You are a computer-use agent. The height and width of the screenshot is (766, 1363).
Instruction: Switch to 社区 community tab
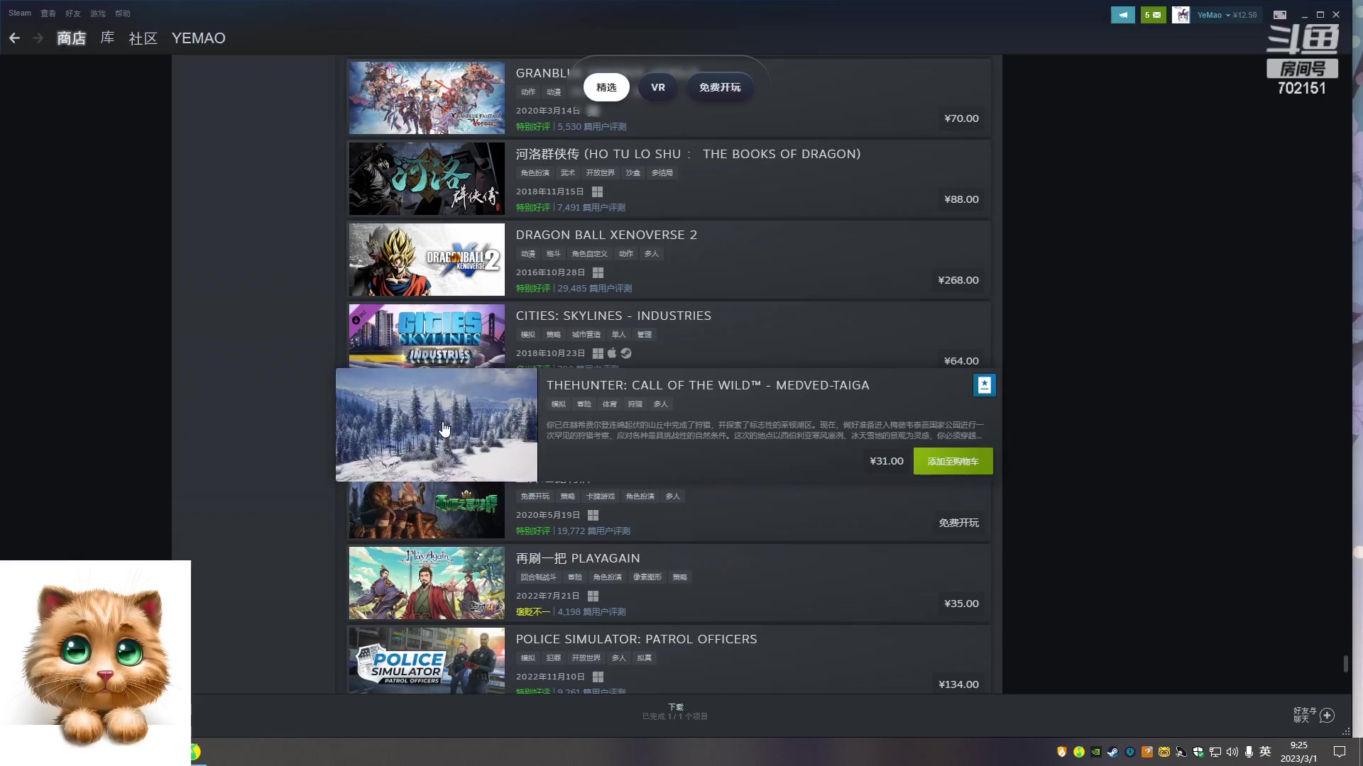(143, 38)
